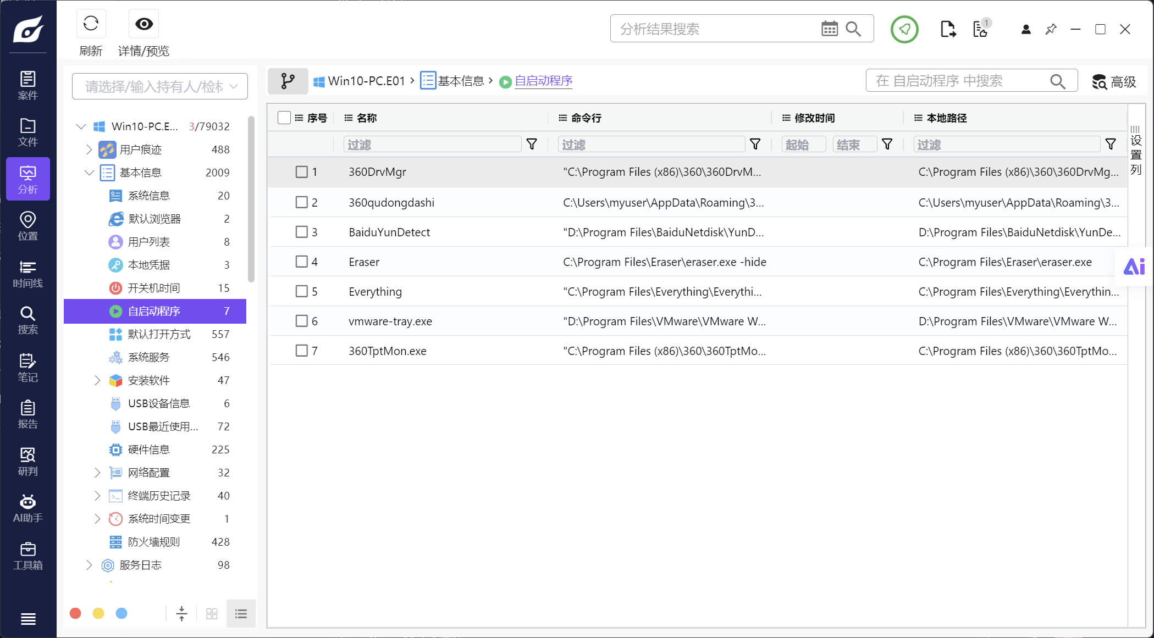The width and height of the screenshot is (1154, 638).
Task: Open the 持有人/检材 dropdown selector
Action: point(160,86)
